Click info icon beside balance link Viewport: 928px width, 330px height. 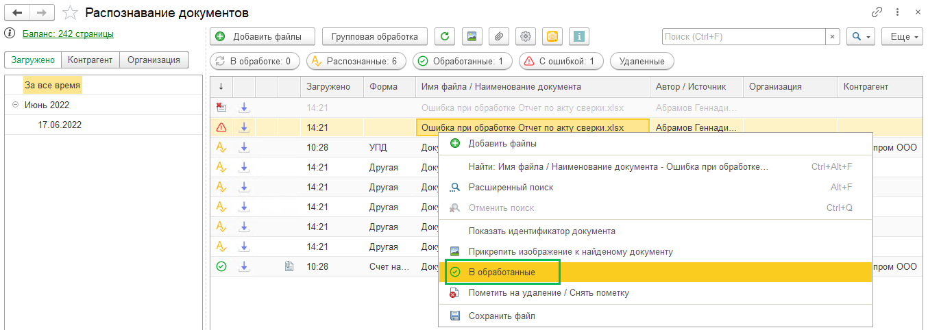[x=10, y=33]
